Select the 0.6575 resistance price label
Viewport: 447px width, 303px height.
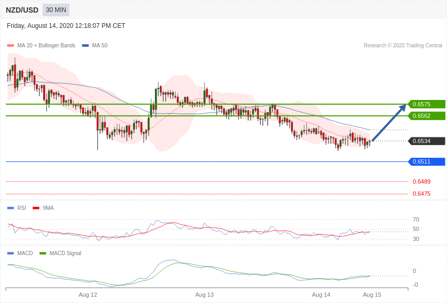pyautogui.click(x=427, y=104)
